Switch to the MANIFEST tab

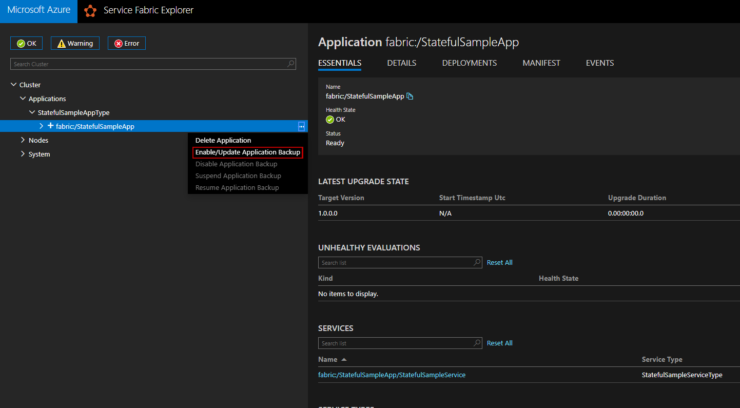coord(541,63)
